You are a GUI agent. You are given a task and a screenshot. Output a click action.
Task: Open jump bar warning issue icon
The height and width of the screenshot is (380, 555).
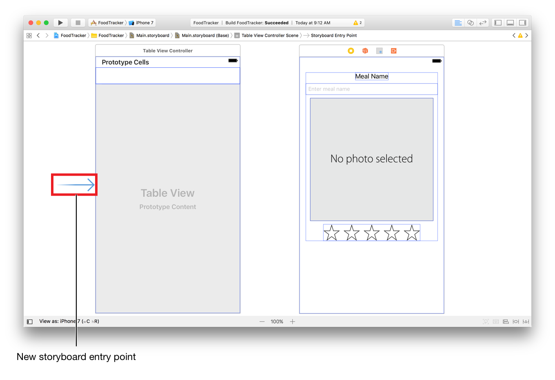[520, 35]
